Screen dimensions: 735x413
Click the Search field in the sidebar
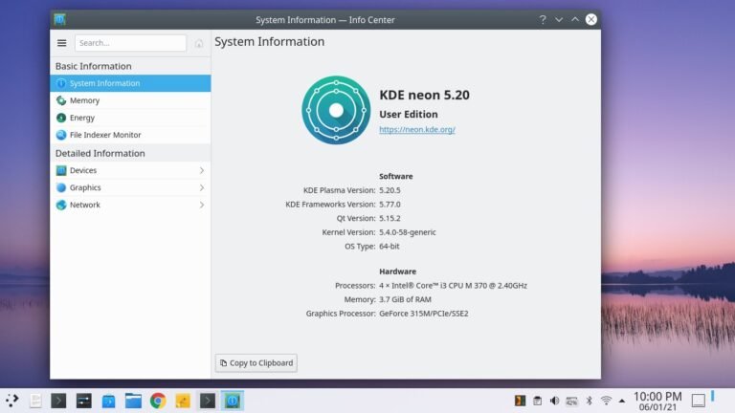pyautogui.click(x=130, y=43)
